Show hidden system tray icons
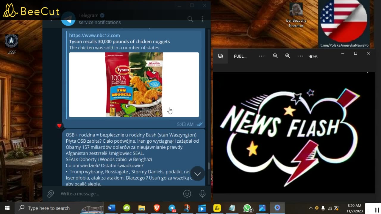 [x=310, y=208]
